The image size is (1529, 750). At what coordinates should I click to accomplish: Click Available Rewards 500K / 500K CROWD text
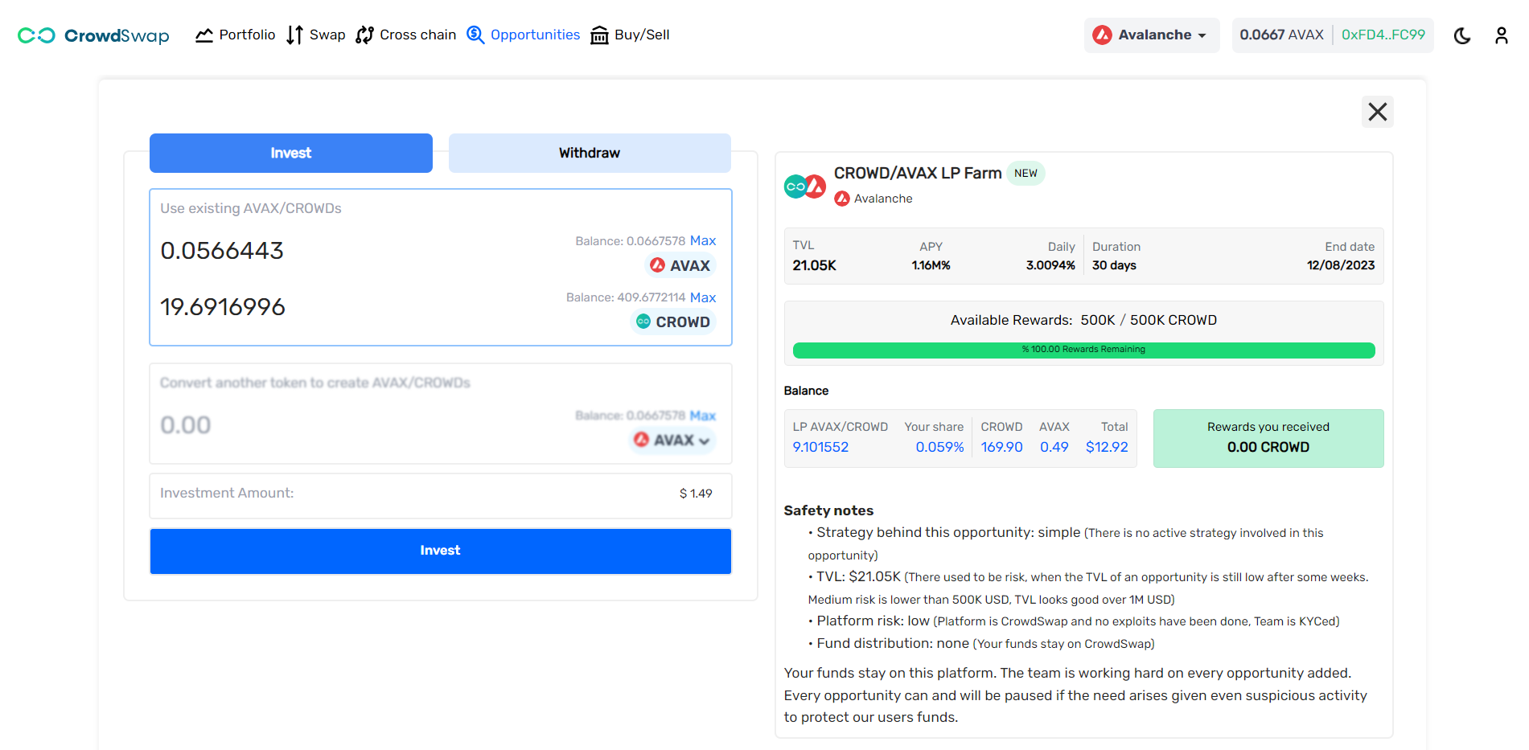pos(1083,320)
